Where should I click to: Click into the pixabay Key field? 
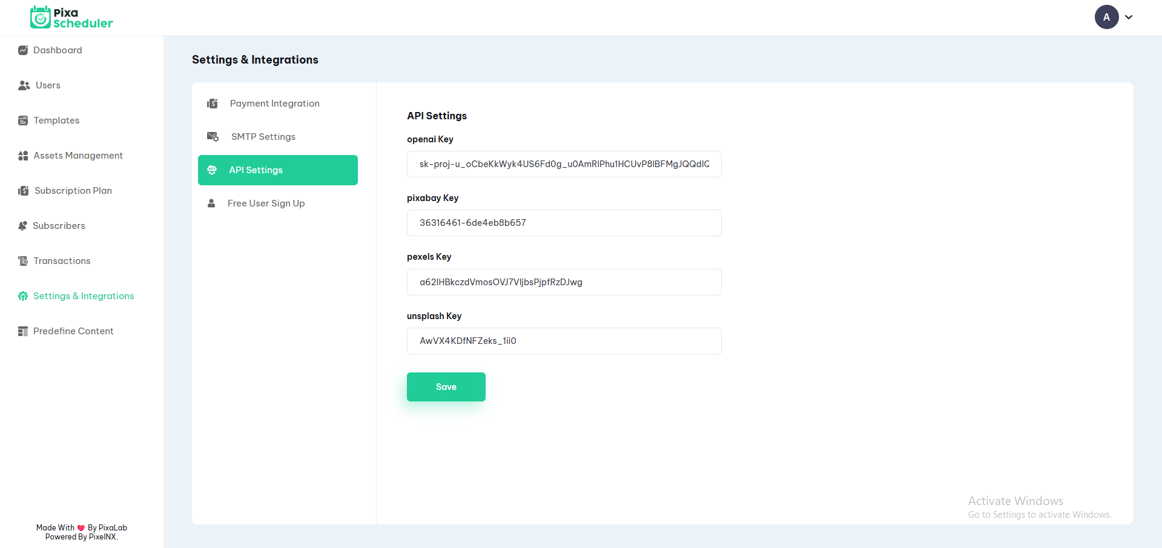point(564,223)
